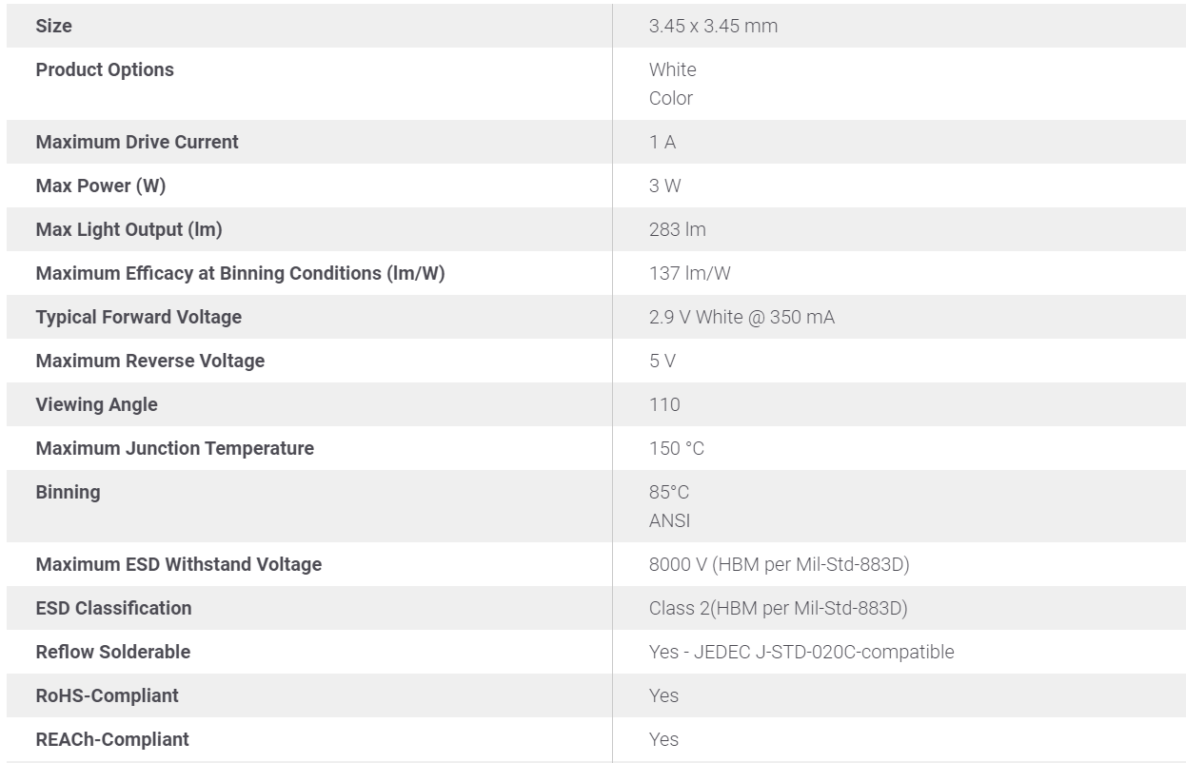
Task: Click the Max Power (W) label
Action: point(100,186)
